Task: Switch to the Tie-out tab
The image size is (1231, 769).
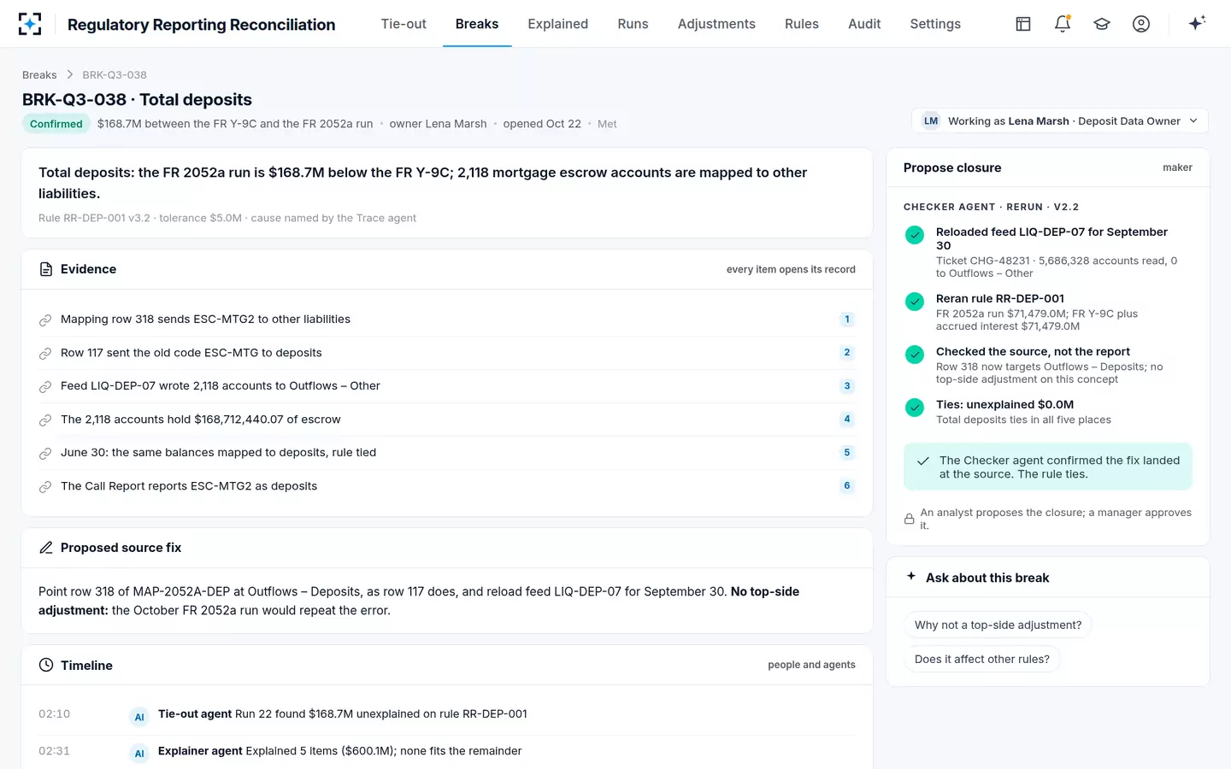Action: 403,24
